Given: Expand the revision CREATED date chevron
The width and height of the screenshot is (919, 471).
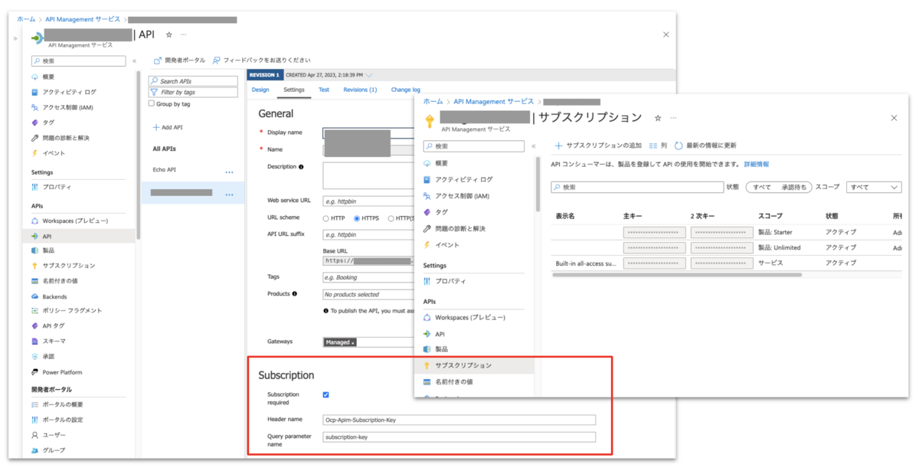Looking at the screenshot, I should point(369,75).
